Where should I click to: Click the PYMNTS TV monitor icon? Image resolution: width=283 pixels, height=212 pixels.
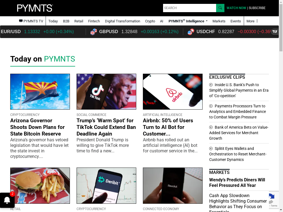point(21,21)
